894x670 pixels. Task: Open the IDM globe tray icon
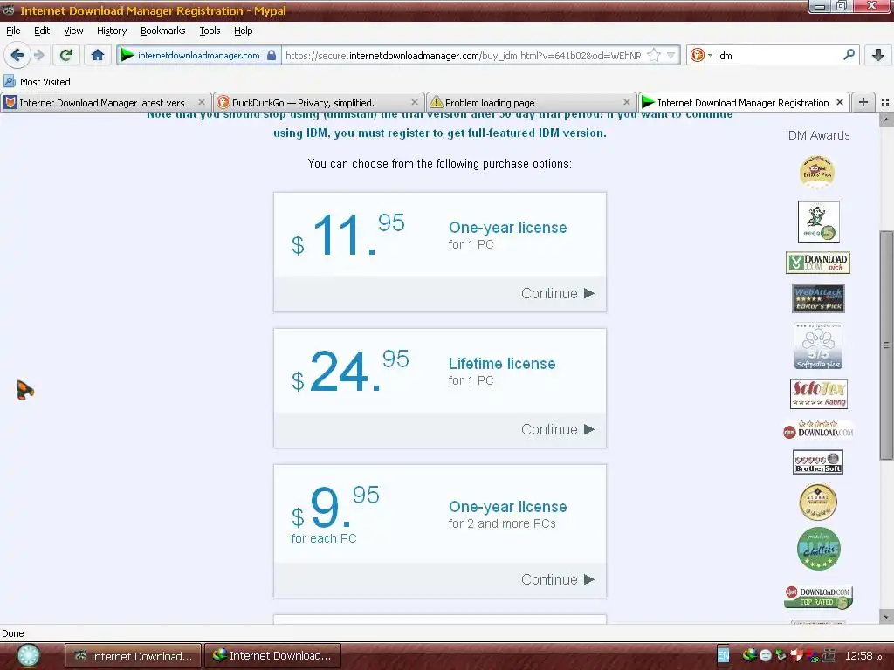tap(749, 656)
